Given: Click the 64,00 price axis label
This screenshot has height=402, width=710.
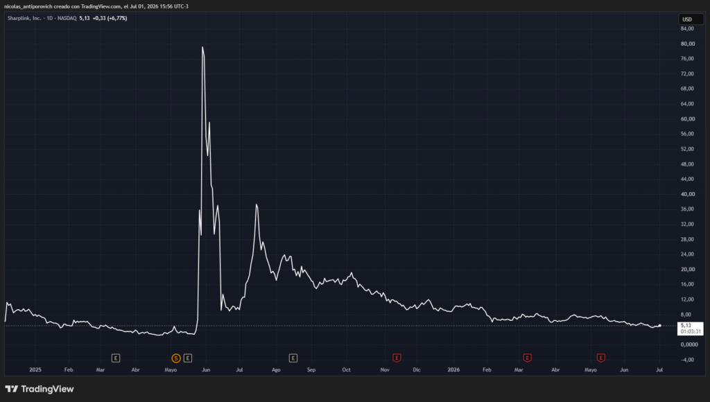Looking at the screenshot, I should click(x=687, y=104).
